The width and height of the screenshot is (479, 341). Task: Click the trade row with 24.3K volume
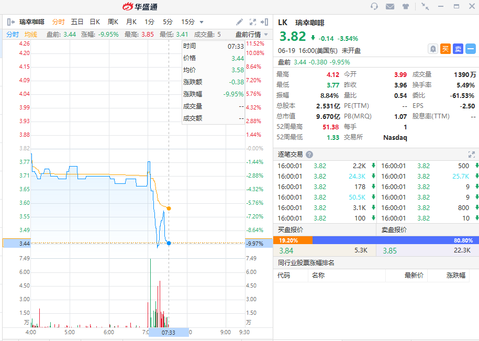pos(325,177)
